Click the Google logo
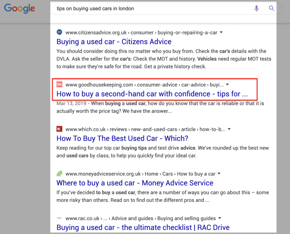Viewport: 290px width, 234px height. tap(20, 9)
